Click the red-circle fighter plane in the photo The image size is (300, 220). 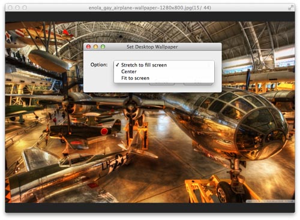point(84,132)
